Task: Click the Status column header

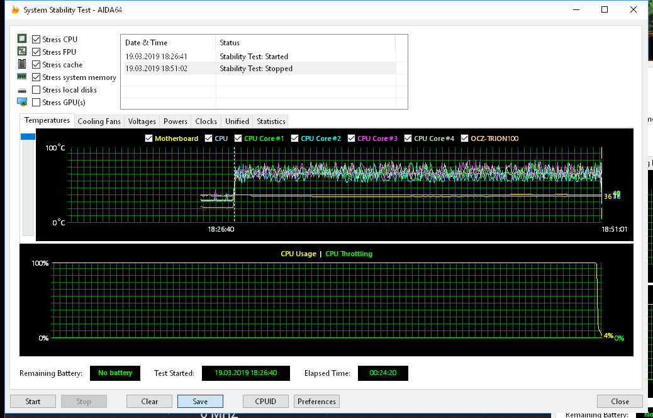Action: [x=305, y=43]
